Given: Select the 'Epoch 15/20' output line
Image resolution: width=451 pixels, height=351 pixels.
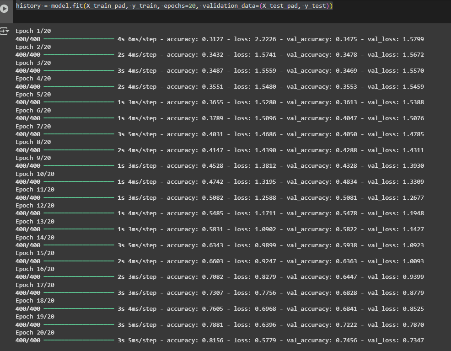Looking at the screenshot, I should tap(35, 253).
